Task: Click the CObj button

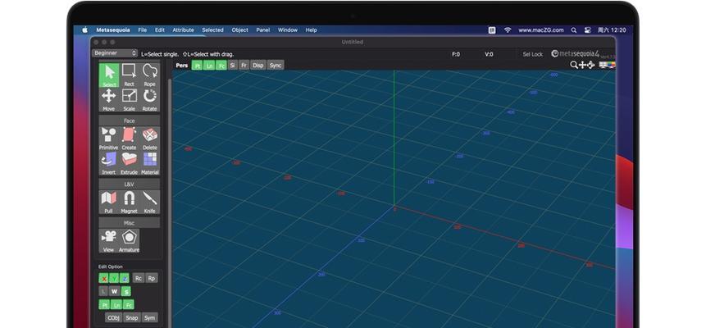Action: (113, 317)
